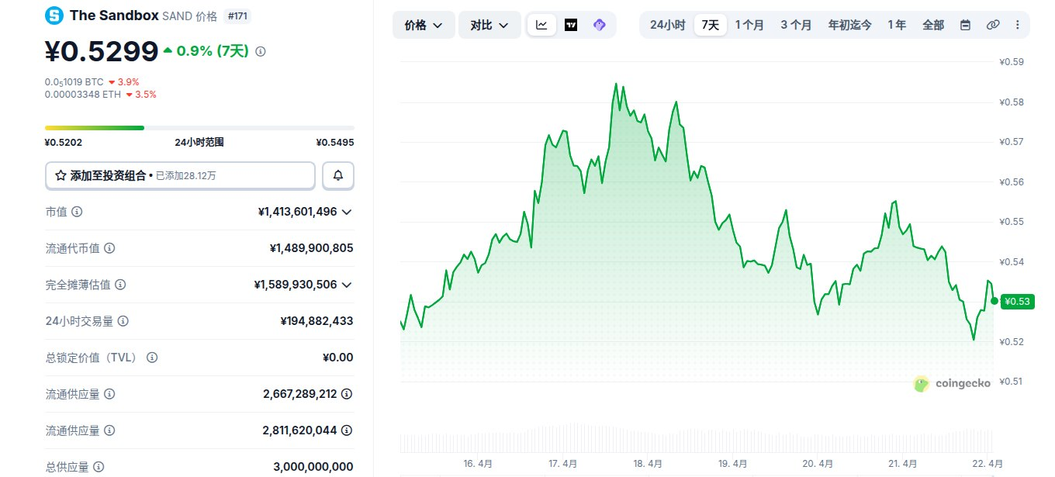Click info icon next to 0.9% (7天)

tap(261, 51)
